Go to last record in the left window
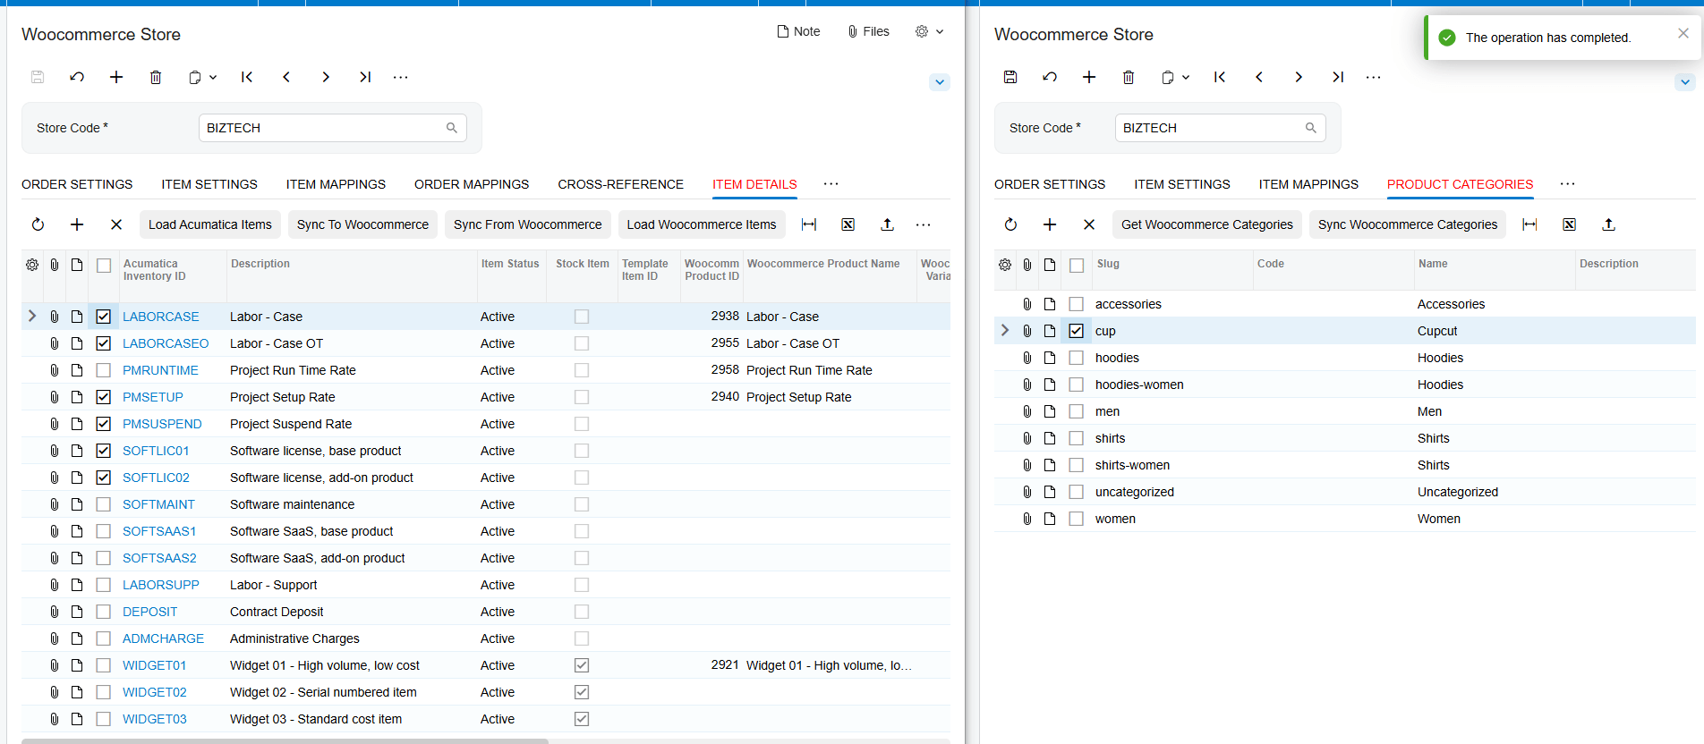This screenshot has height=744, width=1704. click(365, 77)
